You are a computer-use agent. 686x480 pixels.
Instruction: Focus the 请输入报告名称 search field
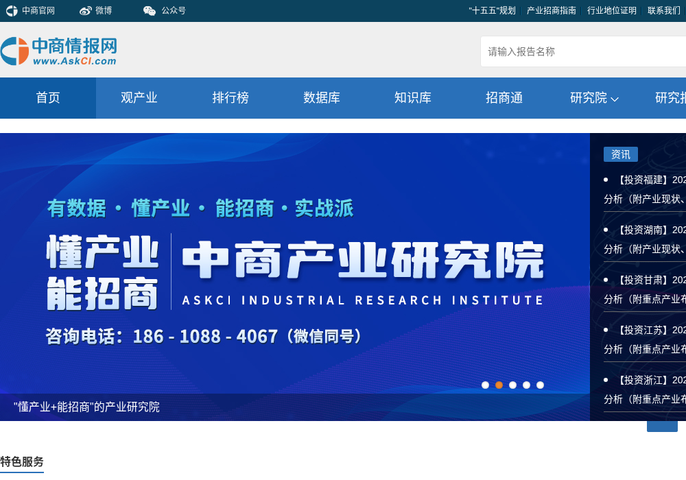(x=583, y=51)
